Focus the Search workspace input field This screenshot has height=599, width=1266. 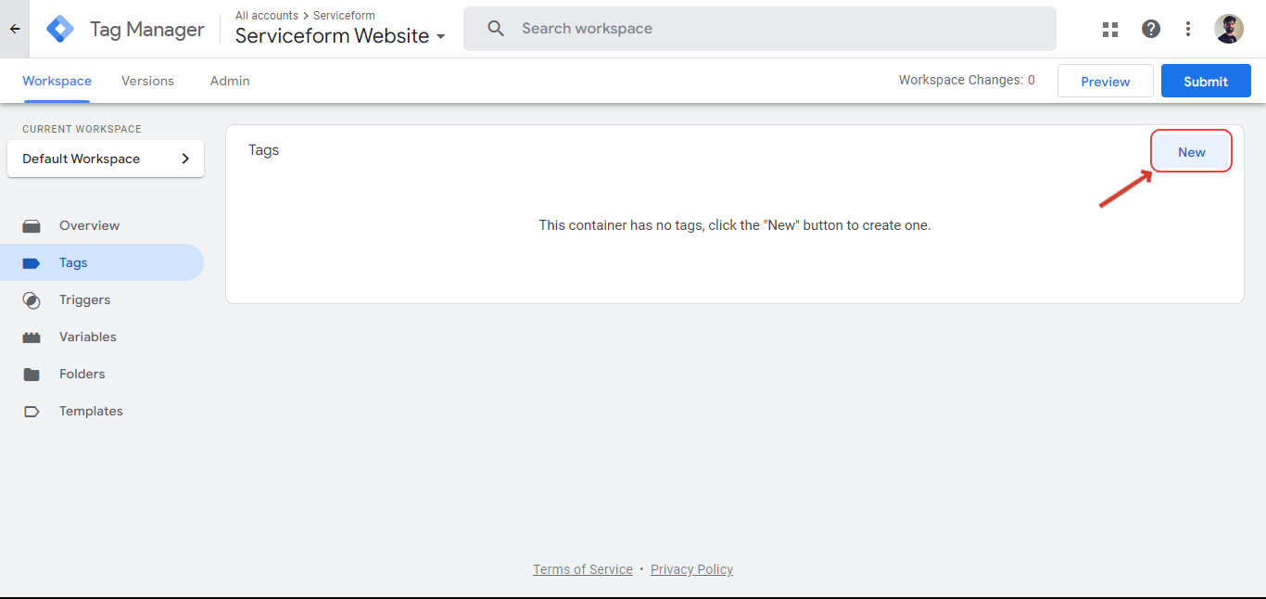(760, 29)
